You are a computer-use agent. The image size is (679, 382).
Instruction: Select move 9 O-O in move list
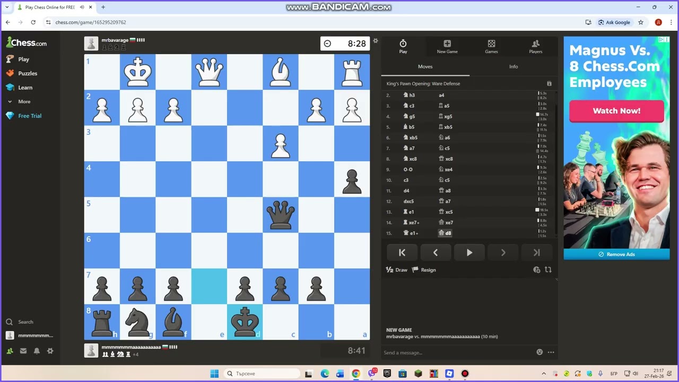(x=408, y=170)
